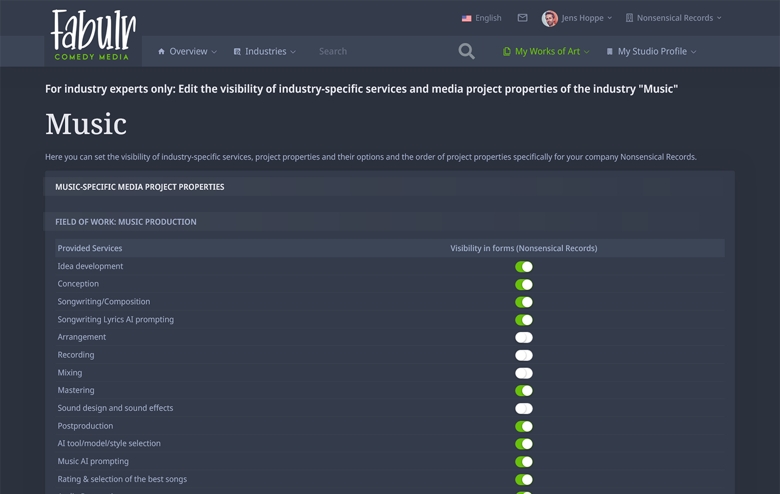
Task: Click the Fabulr Comedy Media logo
Action: [92, 34]
